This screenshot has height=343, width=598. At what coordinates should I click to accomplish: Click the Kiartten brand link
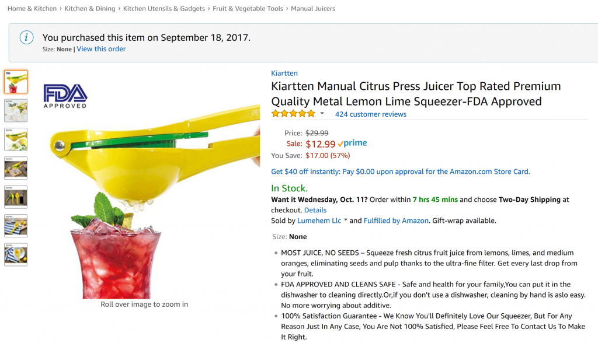pos(284,73)
